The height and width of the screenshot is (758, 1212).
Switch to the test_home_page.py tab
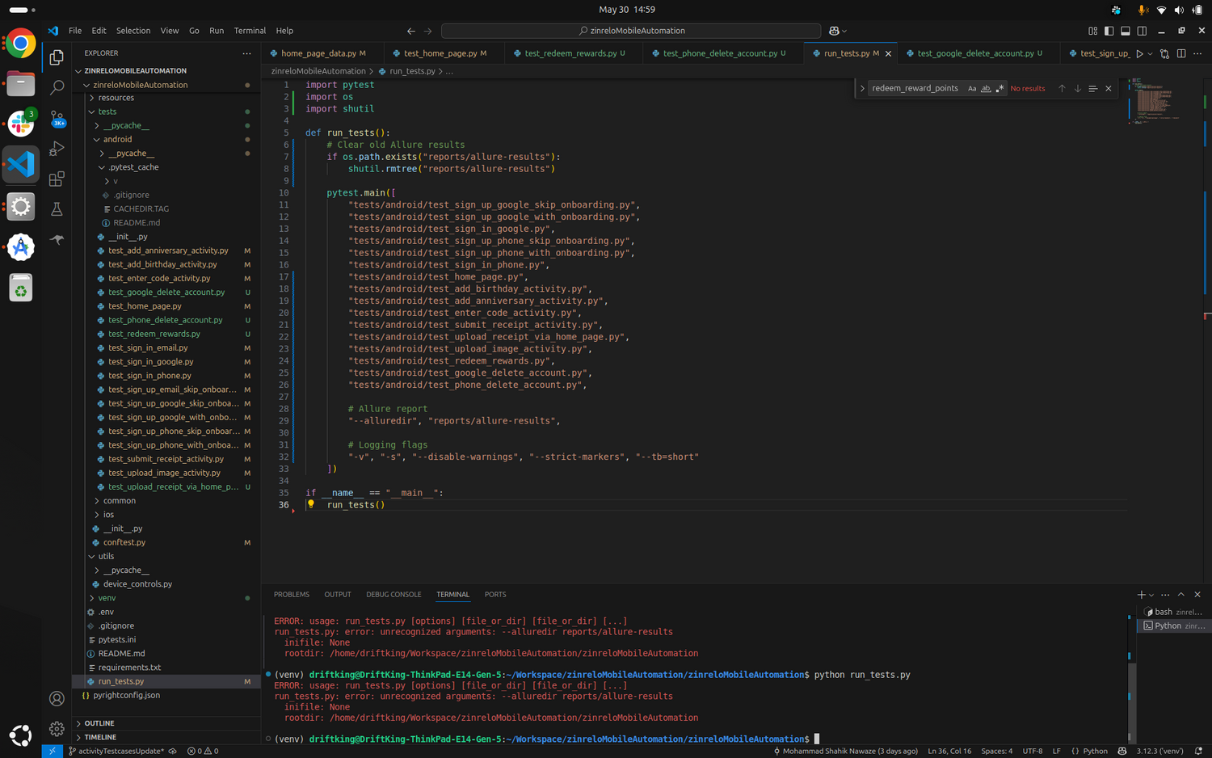tap(440, 53)
